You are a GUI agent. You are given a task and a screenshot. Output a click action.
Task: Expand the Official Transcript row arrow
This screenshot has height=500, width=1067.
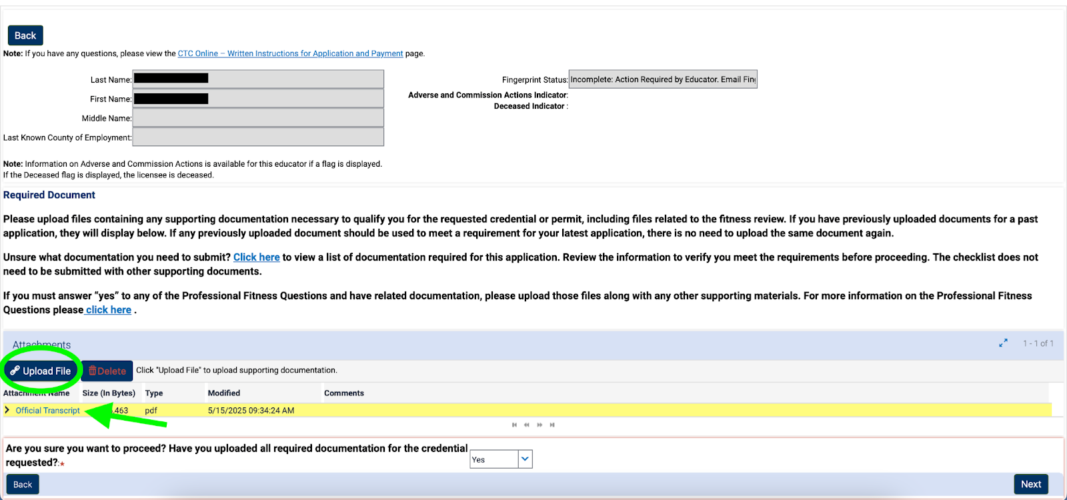[7, 410]
